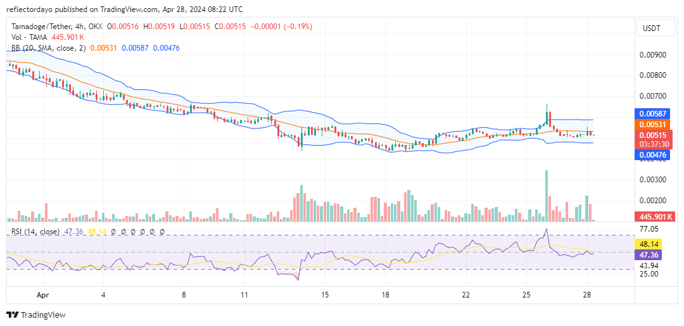Click the 0.00800 price axis tick
Screen dimensions: 684x326
(652, 75)
